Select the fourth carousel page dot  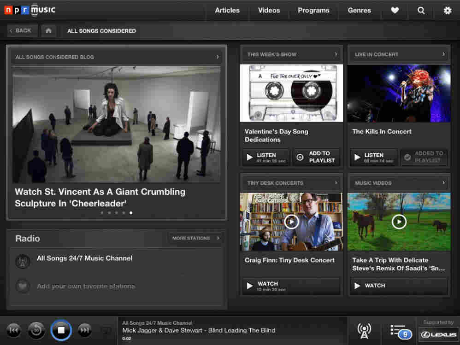[x=124, y=212]
